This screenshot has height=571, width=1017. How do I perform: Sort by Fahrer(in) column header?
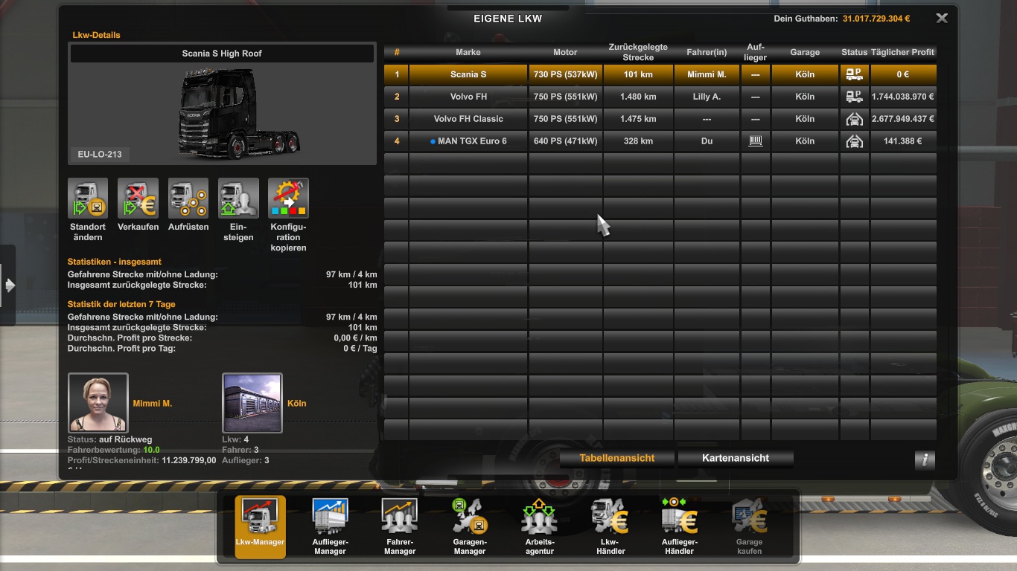[707, 52]
